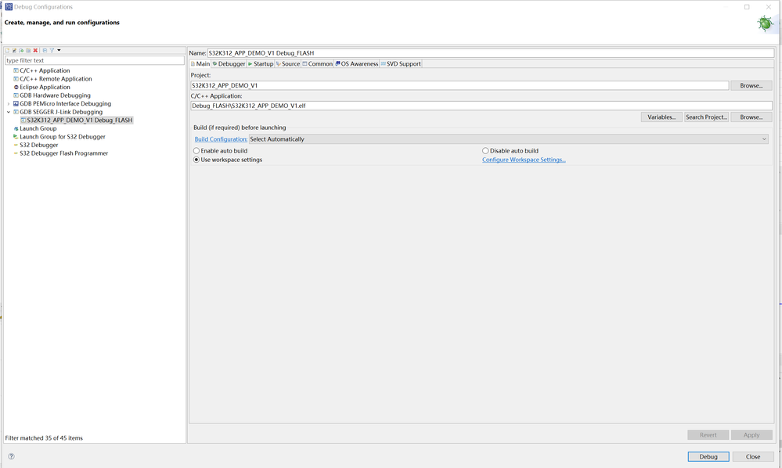
Task: Open the Select Automatically build configuration dropdown
Action: coord(509,139)
